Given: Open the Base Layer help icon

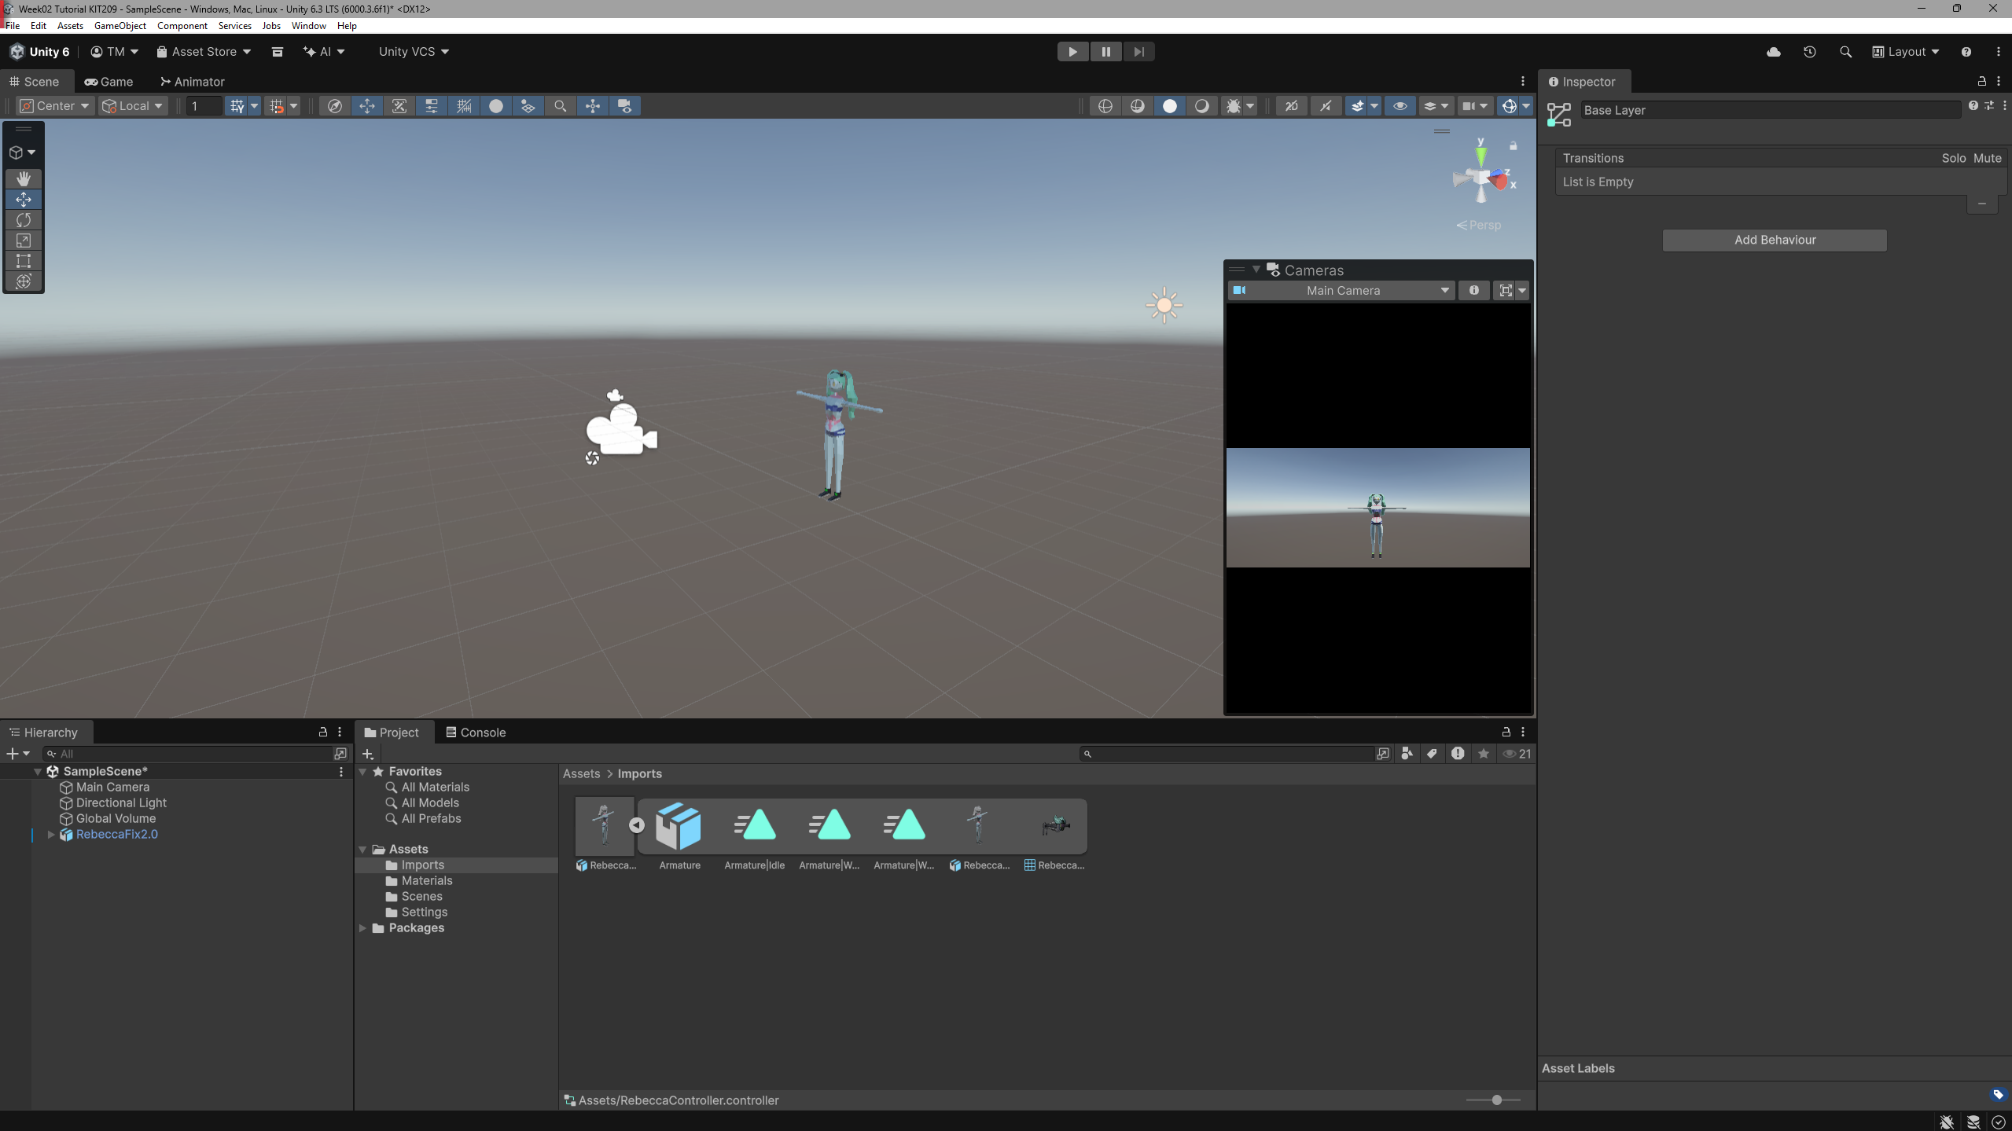Looking at the screenshot, I should tap(1973, 105).
